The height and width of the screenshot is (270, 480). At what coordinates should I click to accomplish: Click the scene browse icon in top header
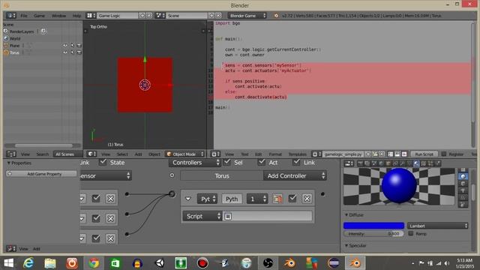click(160, 15)
